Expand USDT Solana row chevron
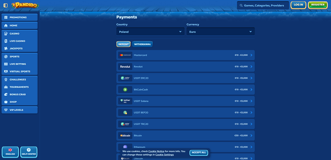331x160 pixels. click(251, 101)
